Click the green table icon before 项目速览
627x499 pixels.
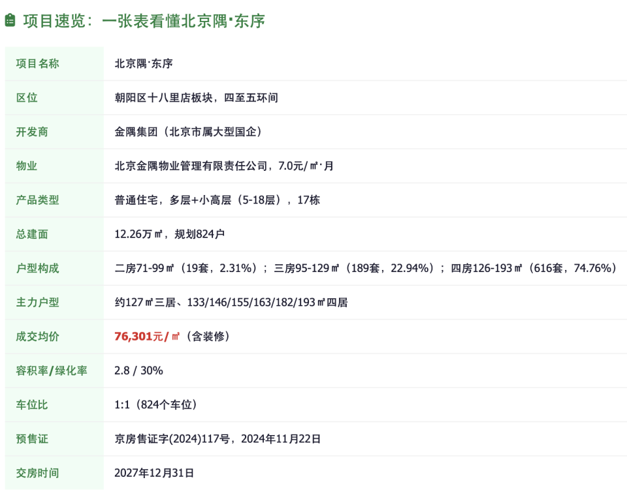(x=9, y=19)
